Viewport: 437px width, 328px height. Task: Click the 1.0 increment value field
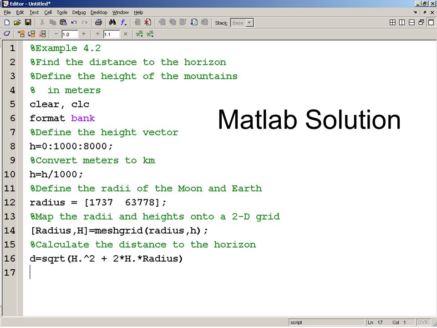coord(70,34)
